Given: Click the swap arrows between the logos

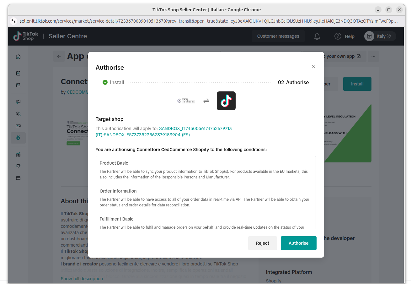Looking at the screenshot, I should [206, 101].
